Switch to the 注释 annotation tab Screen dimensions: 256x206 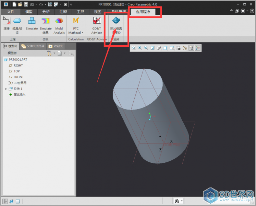tap(63, 12)
